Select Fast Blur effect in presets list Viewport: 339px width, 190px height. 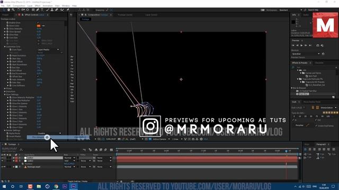pyautogui.click(x=304, y=94)
